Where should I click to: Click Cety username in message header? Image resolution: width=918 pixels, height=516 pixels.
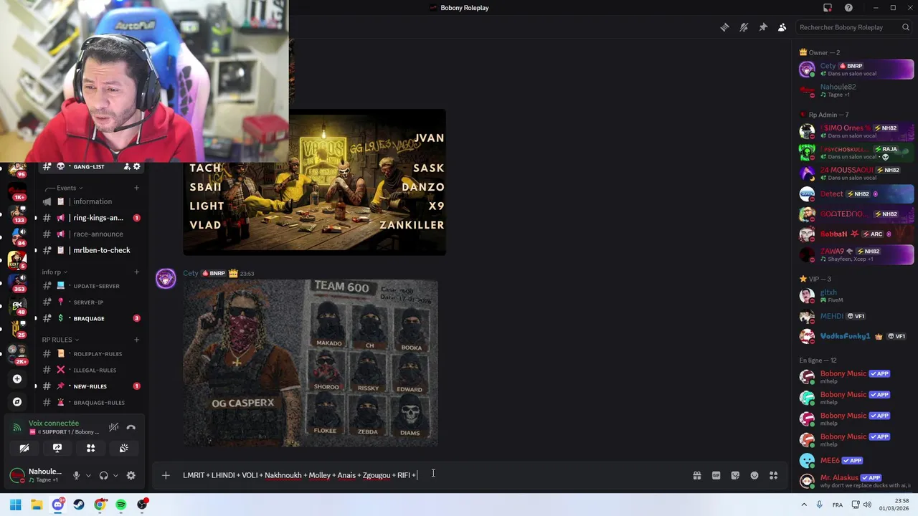[x=190, y=273]
